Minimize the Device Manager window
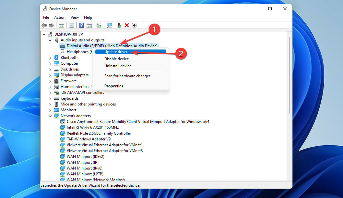 255,9
